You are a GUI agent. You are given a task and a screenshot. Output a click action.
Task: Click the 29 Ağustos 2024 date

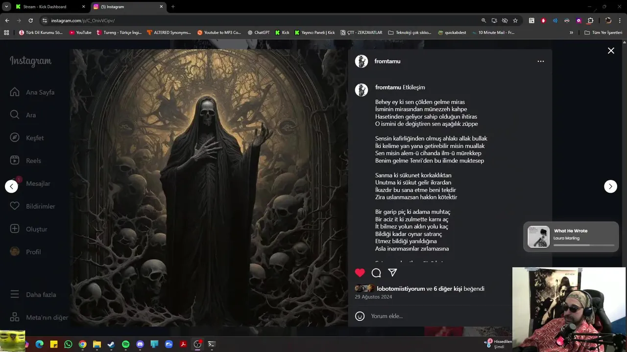(x=373, y=297)
